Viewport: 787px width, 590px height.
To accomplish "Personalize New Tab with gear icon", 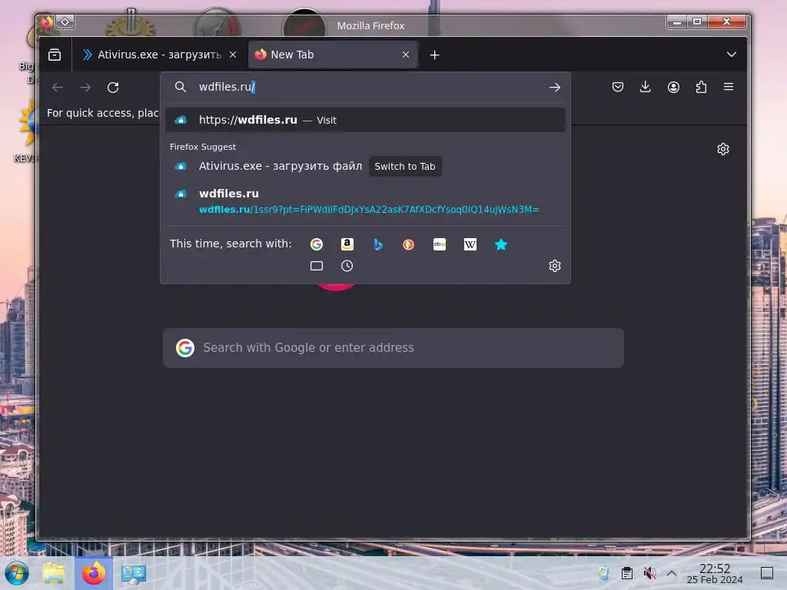I will click(x=723, y=149).
